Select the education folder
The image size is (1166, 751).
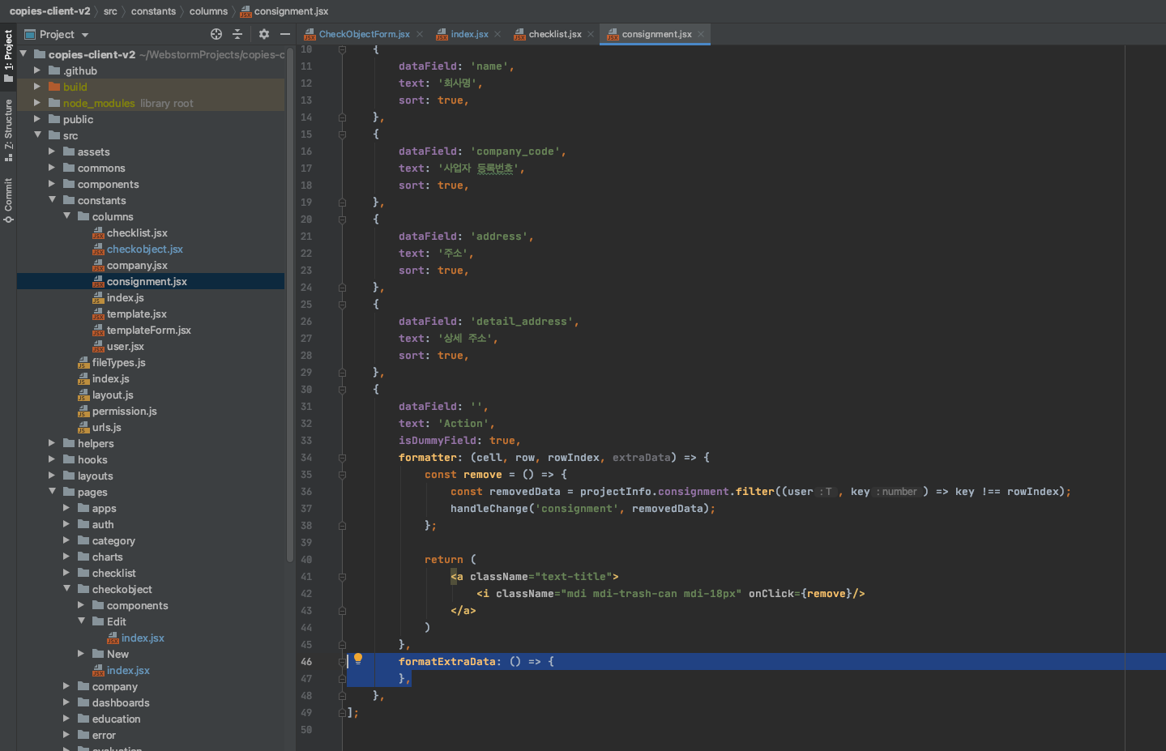(116, 719)
